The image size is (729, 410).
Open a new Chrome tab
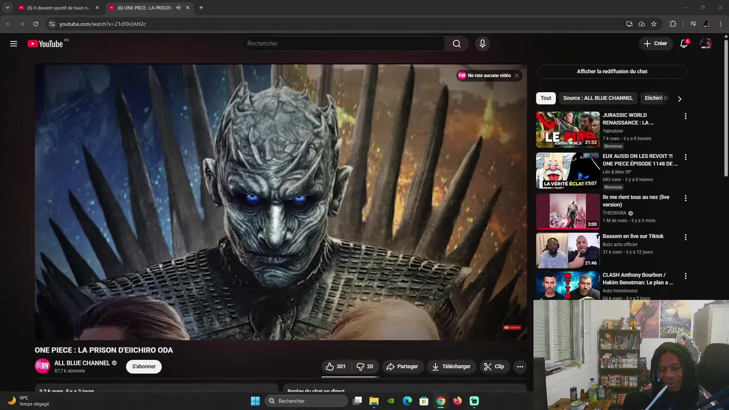pyautogui.click(x=201, y=8)
